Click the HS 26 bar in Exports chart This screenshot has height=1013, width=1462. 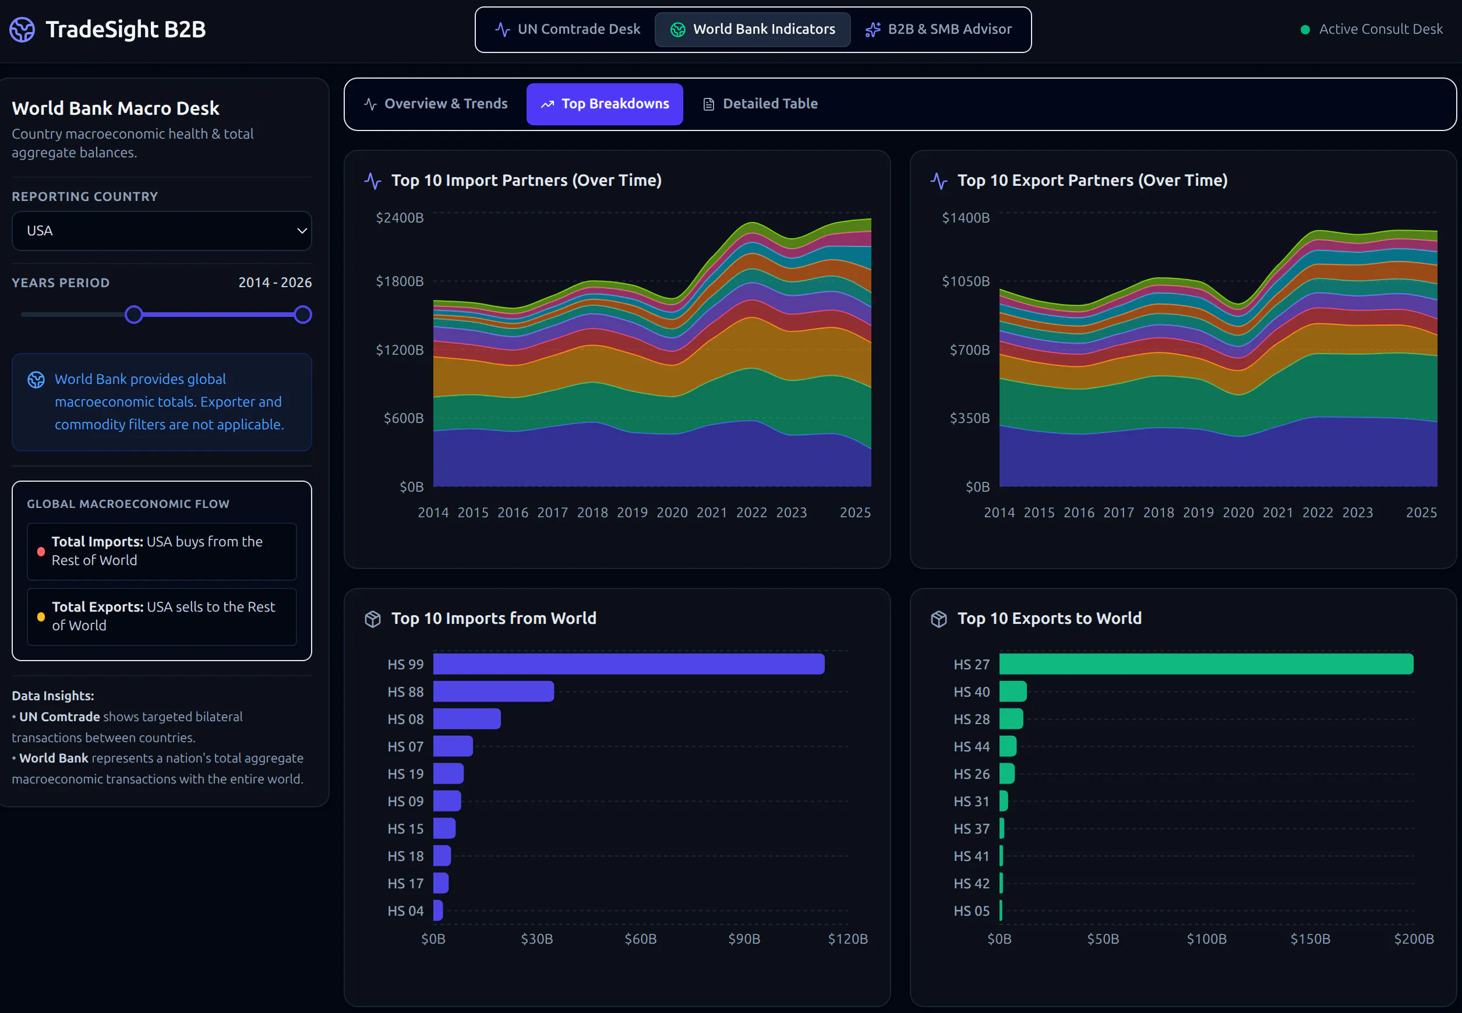coord(1007,774)
